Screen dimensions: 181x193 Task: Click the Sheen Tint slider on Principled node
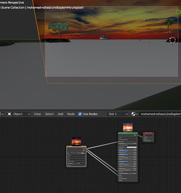(128, 161)
